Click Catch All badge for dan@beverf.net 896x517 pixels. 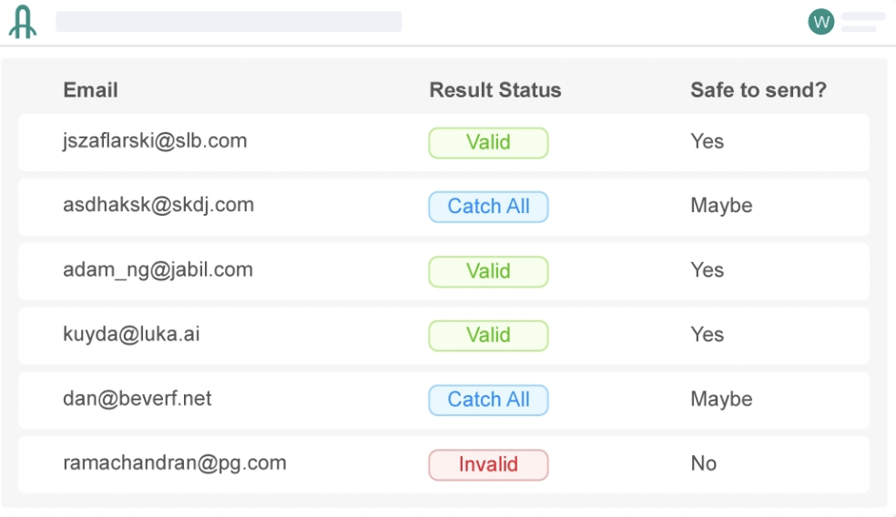488,400
